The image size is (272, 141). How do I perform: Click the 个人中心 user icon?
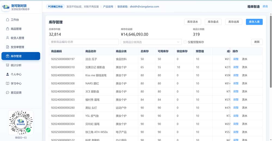coord(7,74)
